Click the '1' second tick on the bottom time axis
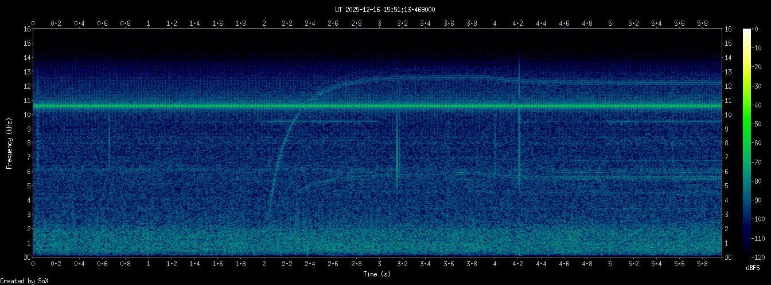Screen dimensions: 771x285 tap(149, 264)
